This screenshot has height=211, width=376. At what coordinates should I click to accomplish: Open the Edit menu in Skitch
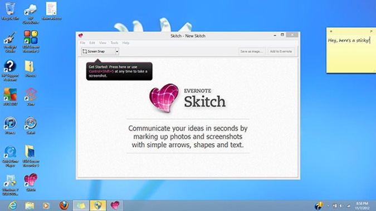pos(92,43)
